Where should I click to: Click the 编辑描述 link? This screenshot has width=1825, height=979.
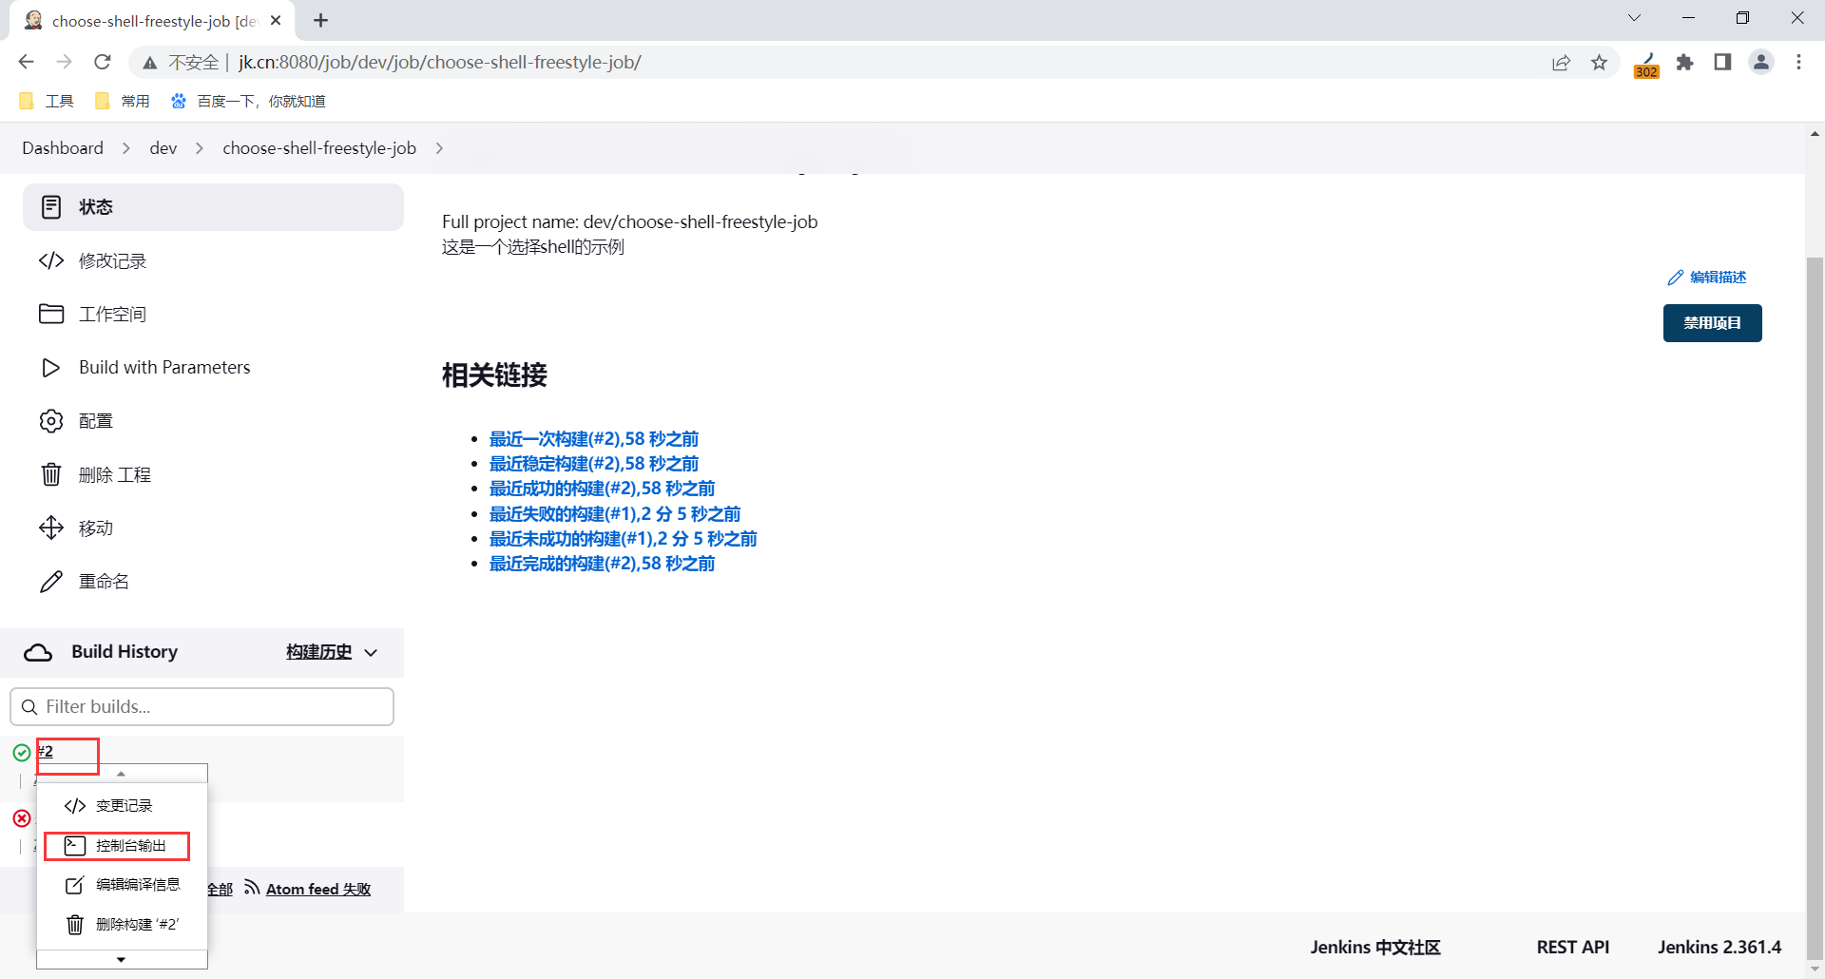1707,278
